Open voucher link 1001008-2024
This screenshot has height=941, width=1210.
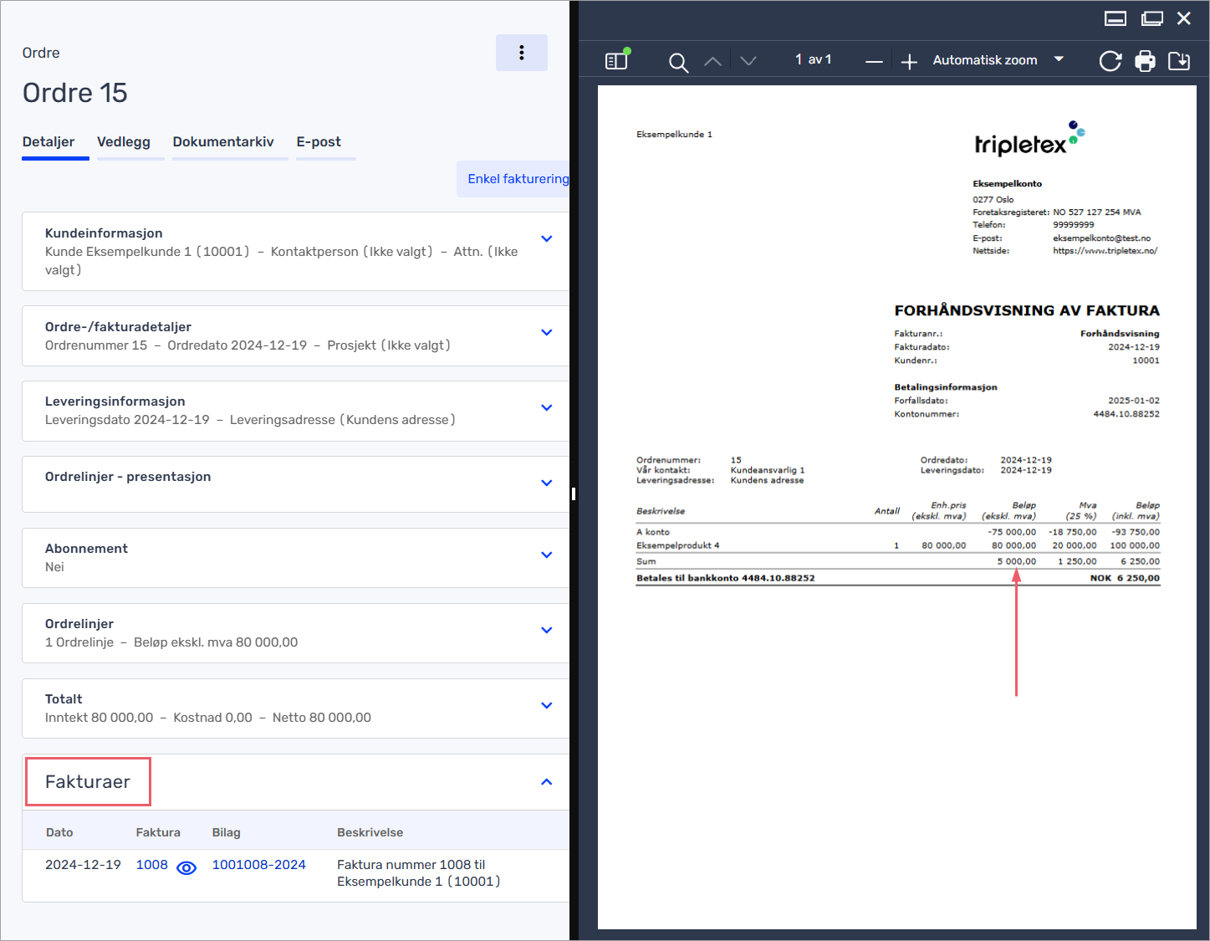tap(259, 865)
